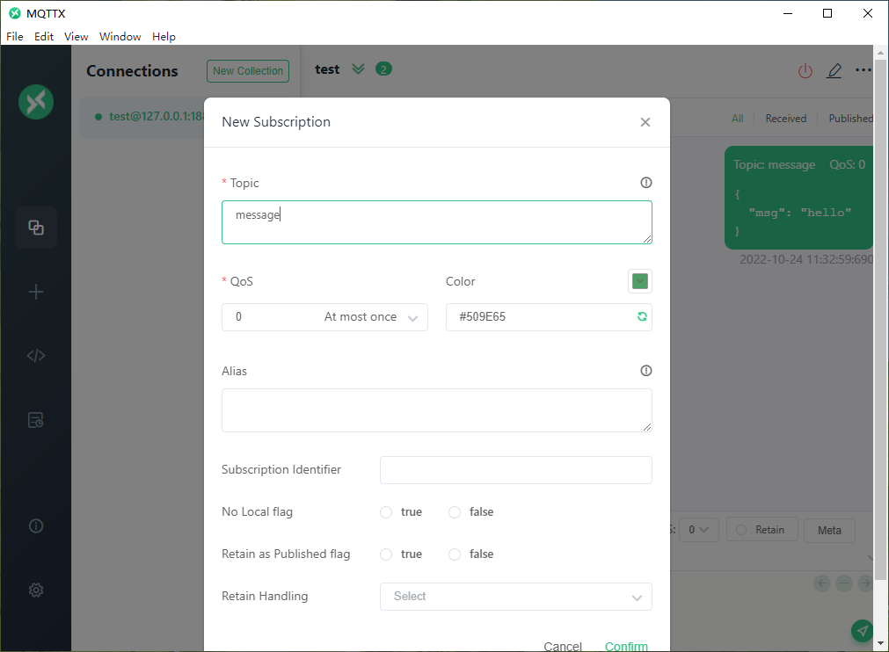
Task: Click into the Alias text field
Action: coord(436,410)
